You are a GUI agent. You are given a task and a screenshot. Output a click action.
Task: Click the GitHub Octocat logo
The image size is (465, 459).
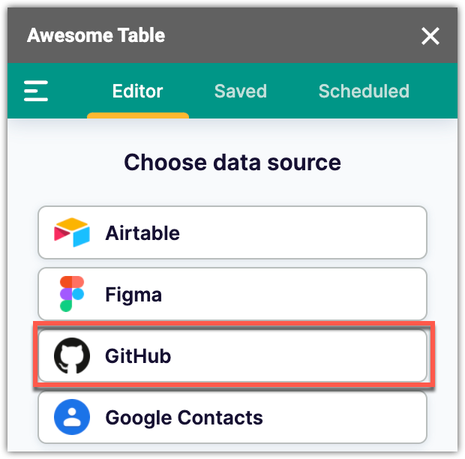pos(72,355)
